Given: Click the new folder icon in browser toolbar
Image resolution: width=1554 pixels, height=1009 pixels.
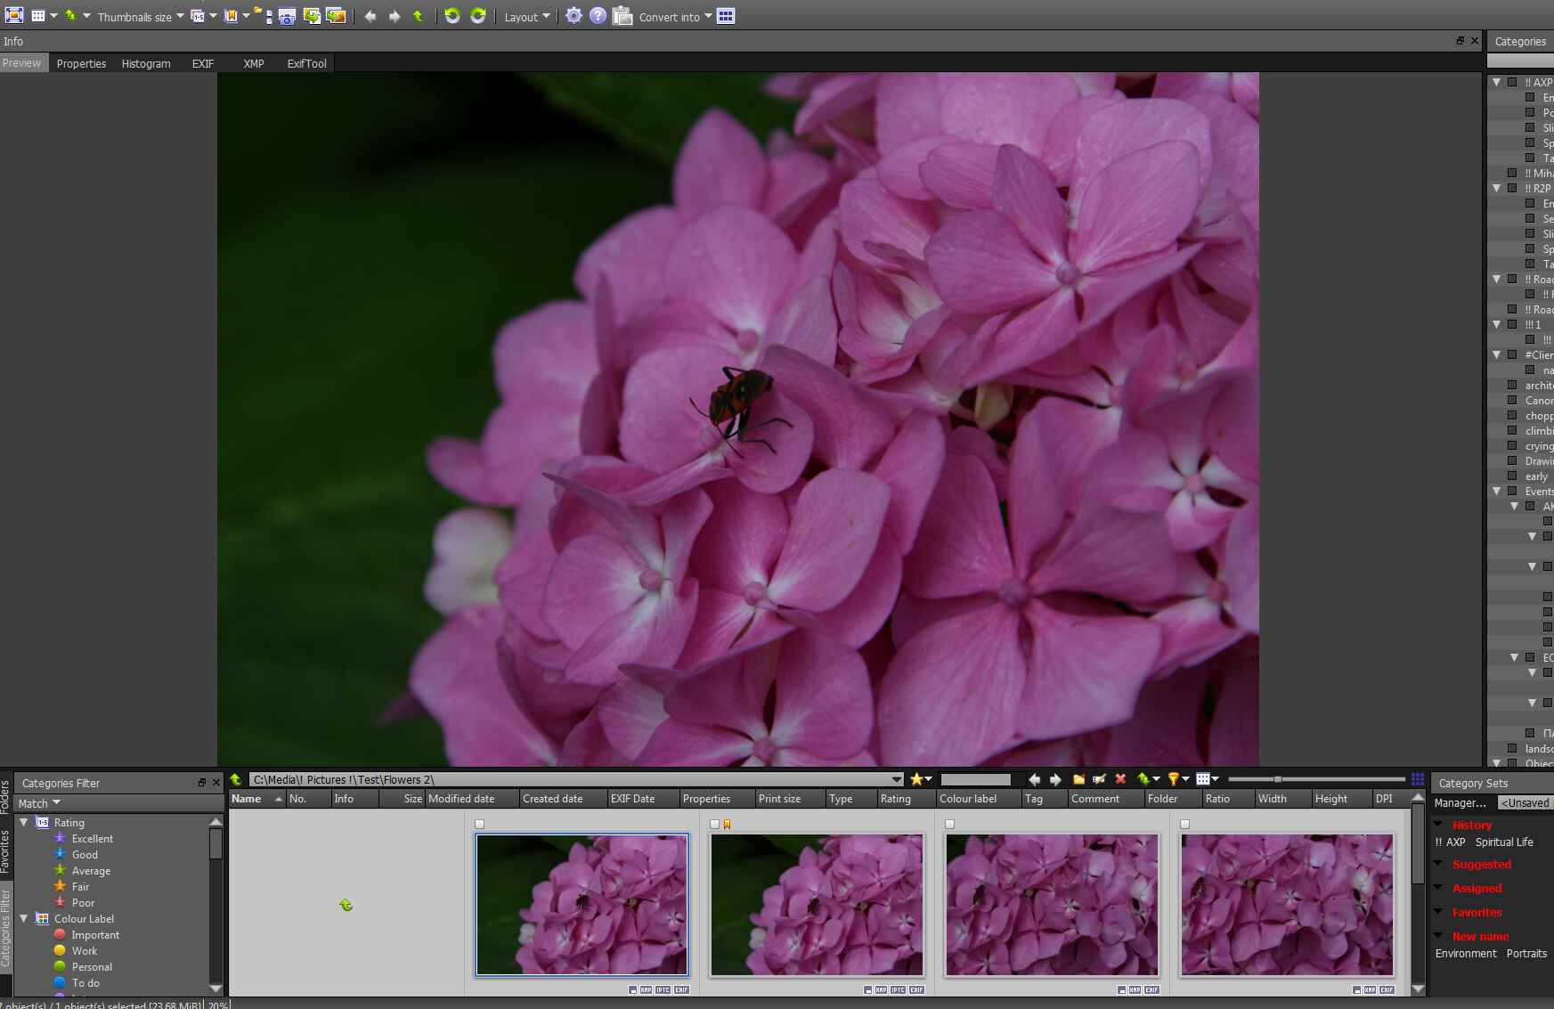Looking at the screenshot, I should (1078, 779).
